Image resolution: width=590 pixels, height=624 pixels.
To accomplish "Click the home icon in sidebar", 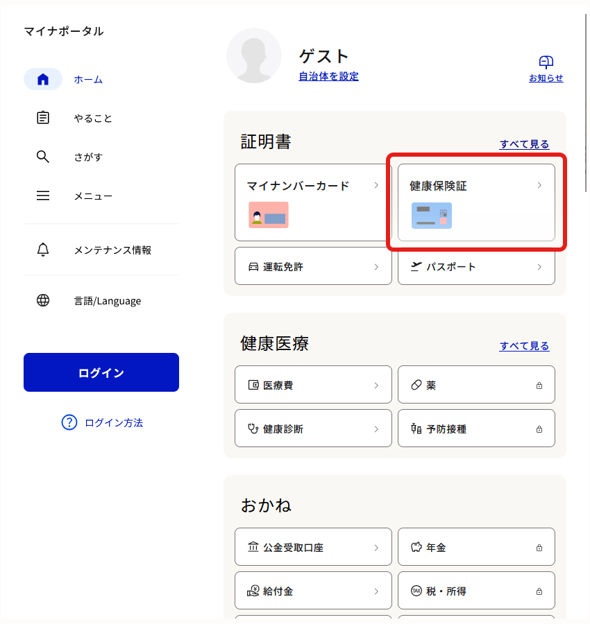I will coord(43,79).
